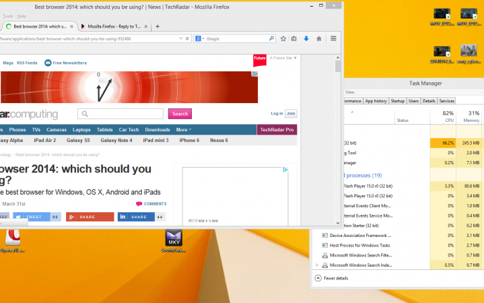484x303 pixels.
Task: Close the Best browser 2014 tab
Action: [x=71, y=26]
